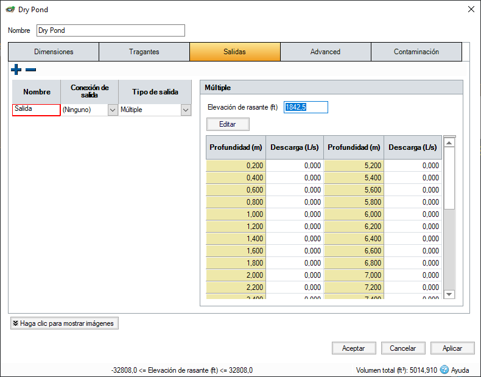Image resolution: width=481 pixels, height=377 pixels.
Task: Close the Dry Pond dialog
Action: pos(471,10)
